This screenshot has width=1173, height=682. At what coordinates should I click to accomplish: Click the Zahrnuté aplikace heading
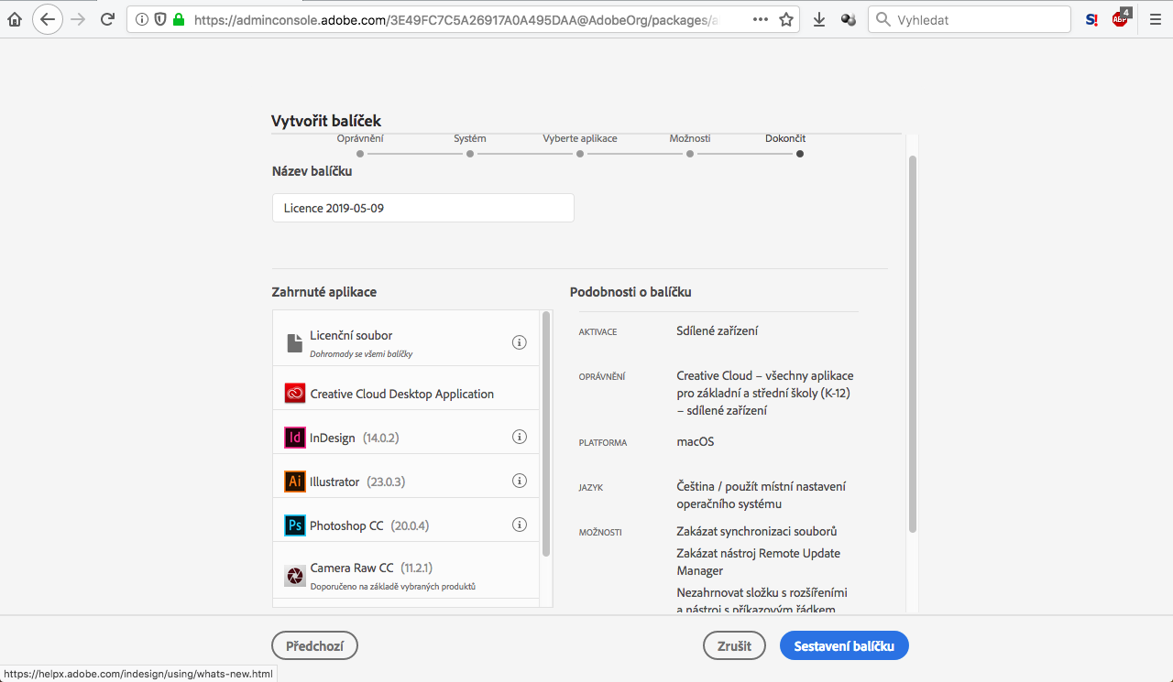click(324, 292)
